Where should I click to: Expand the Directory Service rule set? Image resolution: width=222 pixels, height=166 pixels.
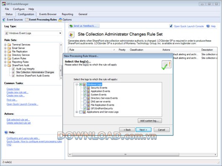tap(5, 55)
